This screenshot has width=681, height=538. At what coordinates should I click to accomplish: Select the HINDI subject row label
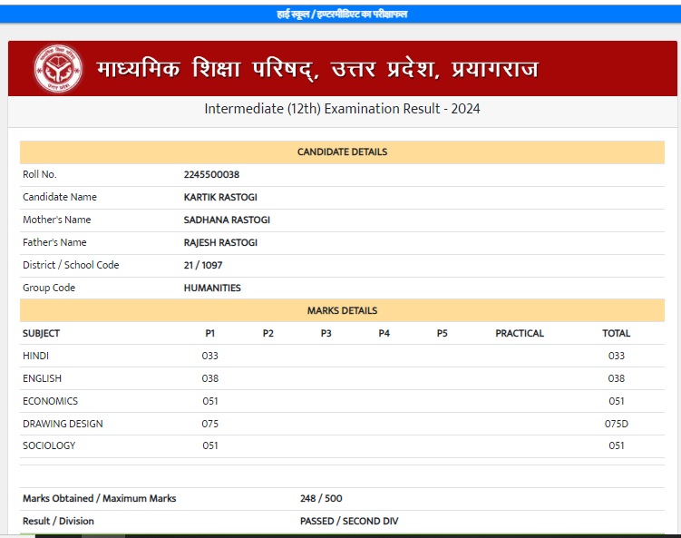(x=35, y=356)
